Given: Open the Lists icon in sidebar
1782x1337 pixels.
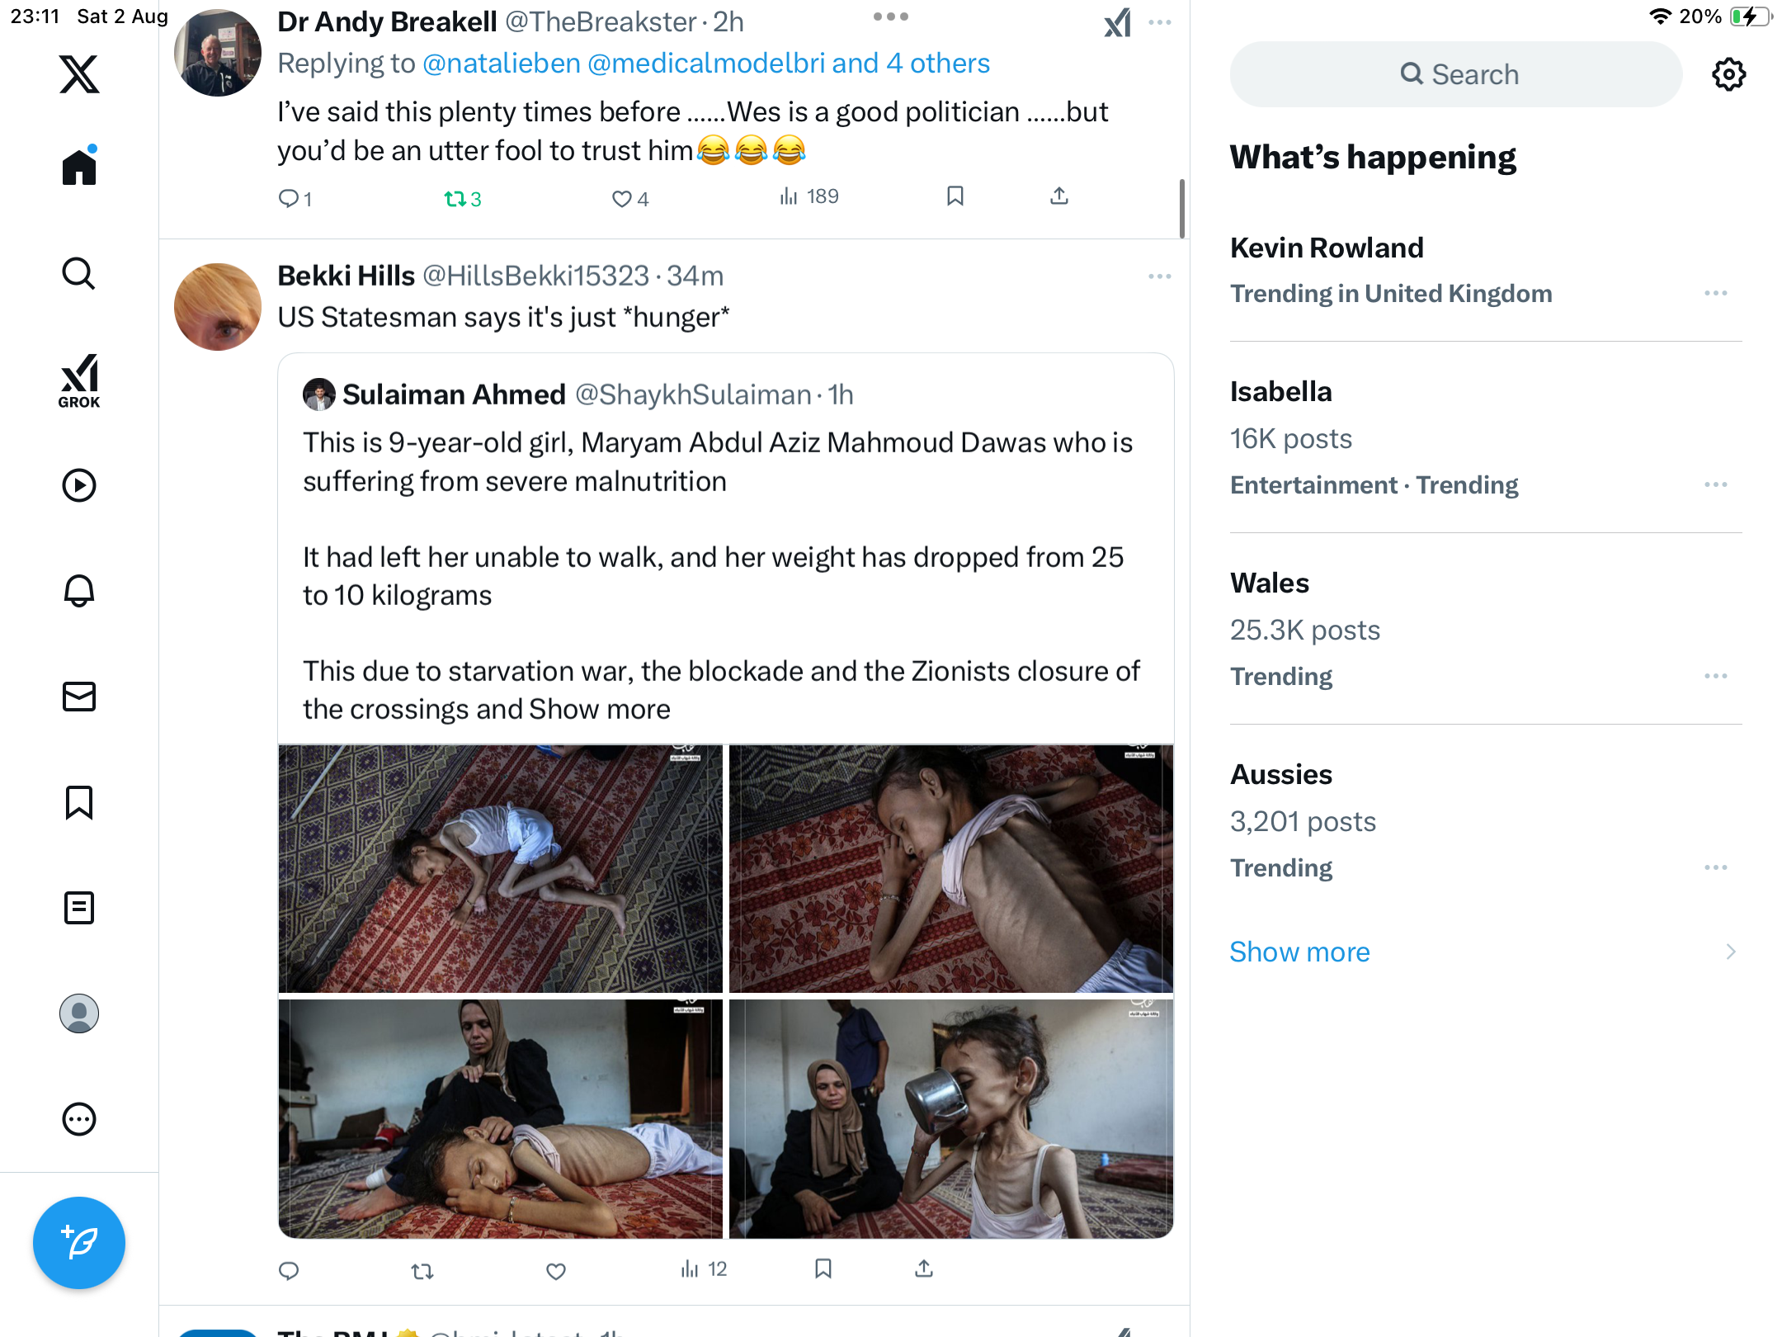Looking at the screenshot, I should coord(79,908).
